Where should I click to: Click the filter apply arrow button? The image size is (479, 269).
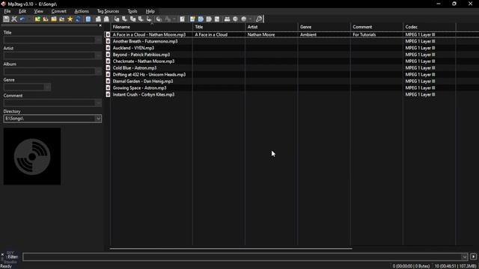pyautogui.click(x=473, y=257)
